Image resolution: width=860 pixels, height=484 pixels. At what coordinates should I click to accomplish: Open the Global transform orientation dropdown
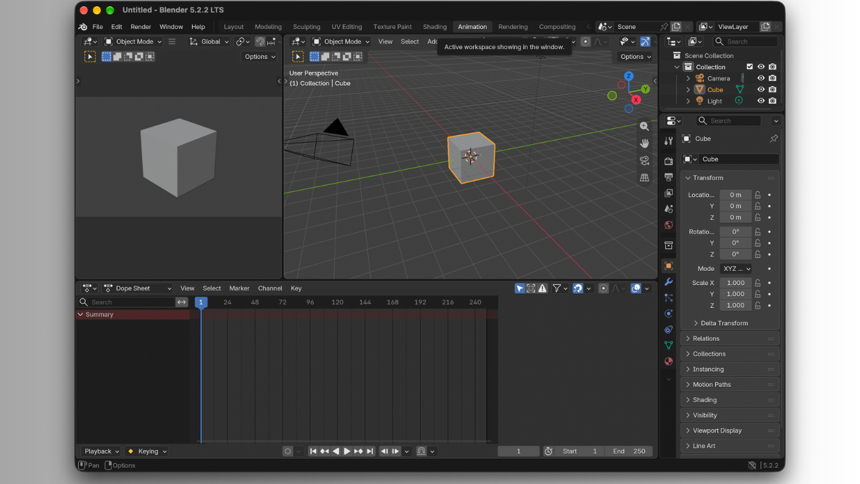tap(209, 42)
